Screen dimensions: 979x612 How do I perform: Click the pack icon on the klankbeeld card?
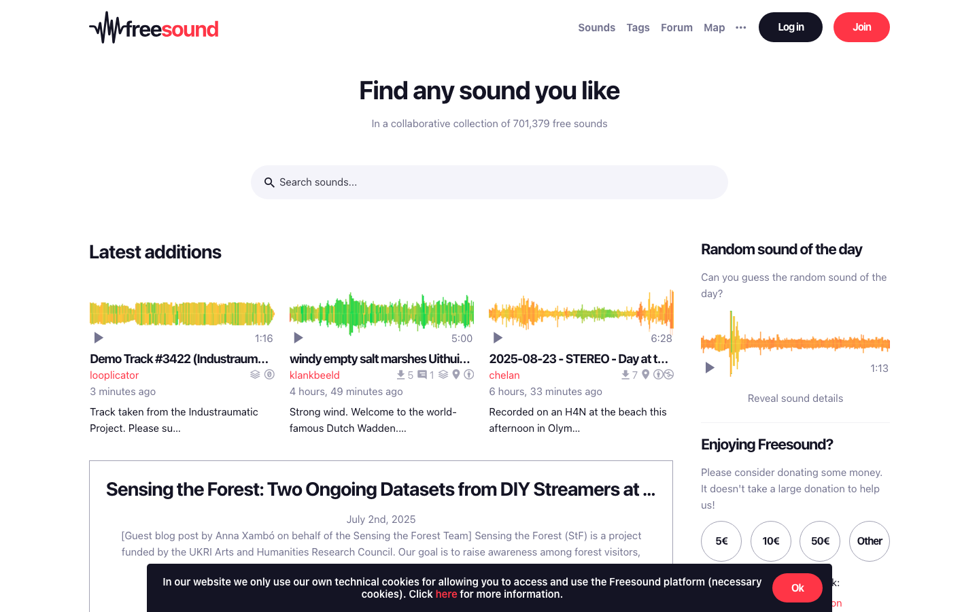(443, 375)
